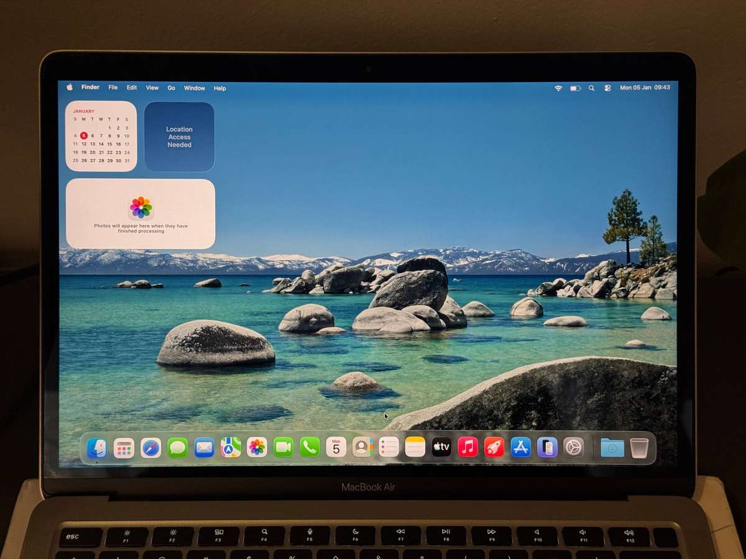Start FaceTime from the Dock
The height and width of the screenshot is (559, 746).
(x=283, y=447)
